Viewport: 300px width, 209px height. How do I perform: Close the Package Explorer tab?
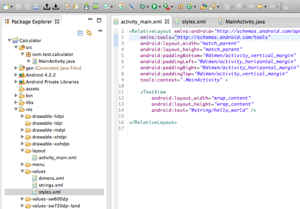(x=57, y=21)
